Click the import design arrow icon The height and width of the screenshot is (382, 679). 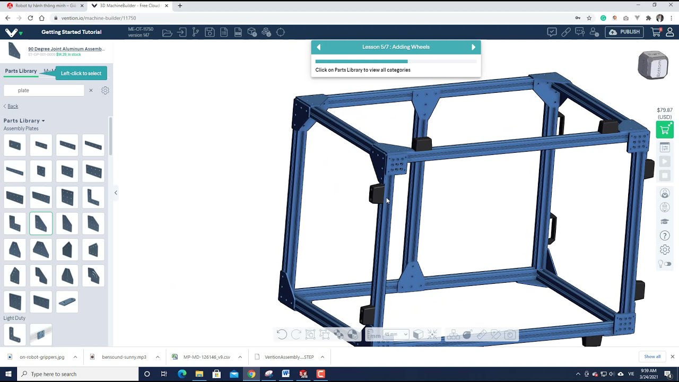tap(181, 32)
